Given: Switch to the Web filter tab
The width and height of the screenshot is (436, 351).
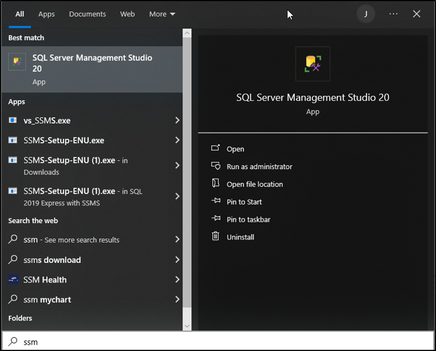Looking at the screenshot, I should click(127, 14).
